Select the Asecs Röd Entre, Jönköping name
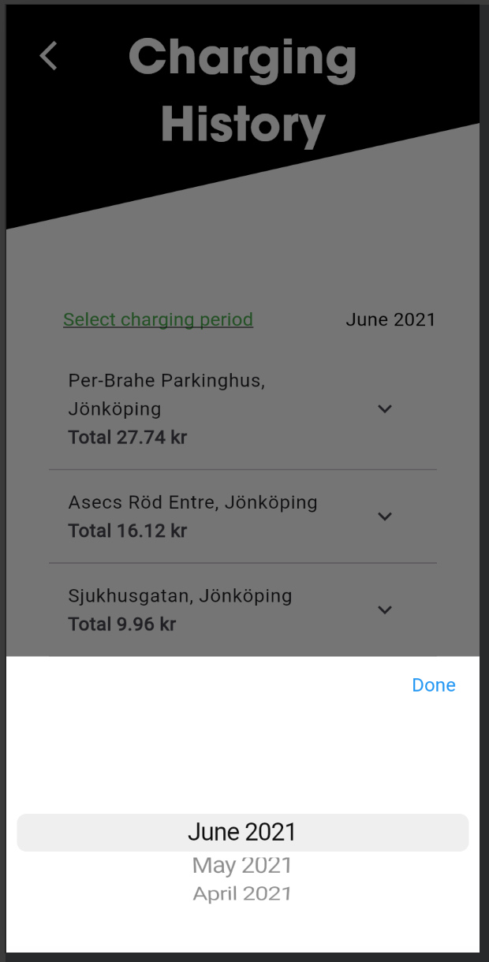The image size is (489, 962). (192, 502)
